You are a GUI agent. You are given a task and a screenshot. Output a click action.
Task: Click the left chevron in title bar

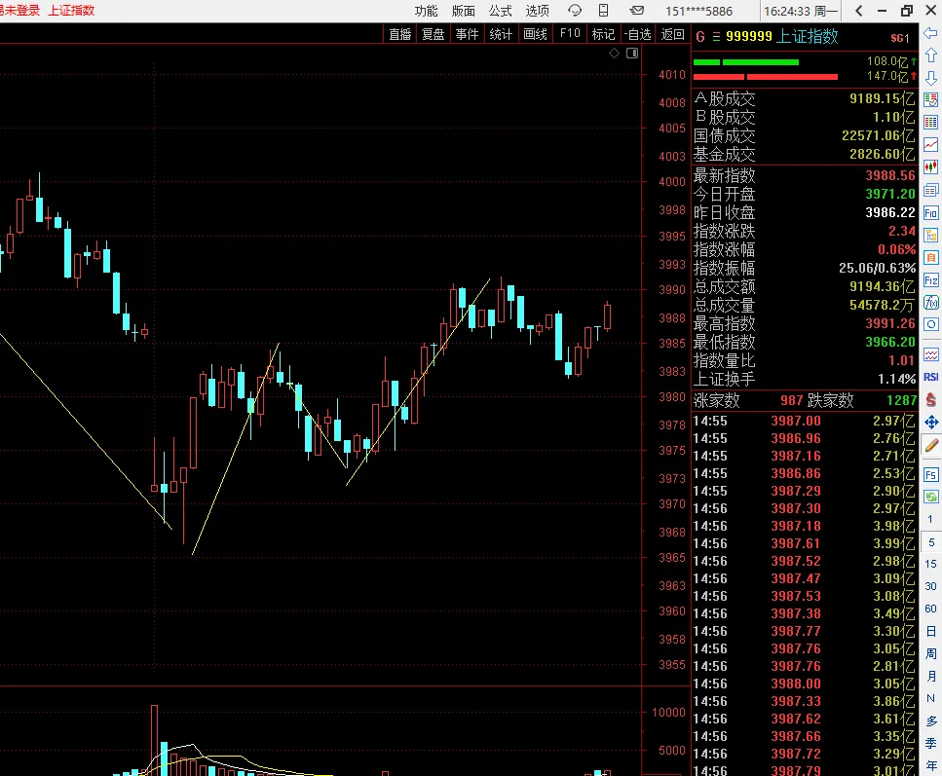(x=859, y=10)
